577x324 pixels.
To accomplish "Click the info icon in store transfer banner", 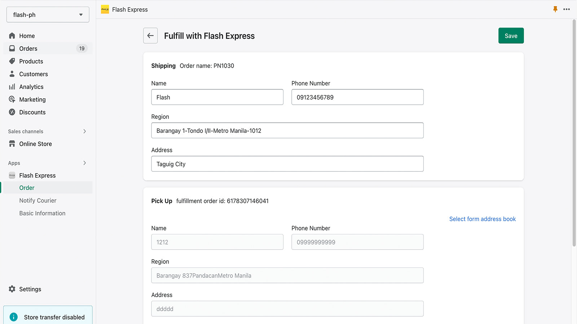I will coord(13,317).
